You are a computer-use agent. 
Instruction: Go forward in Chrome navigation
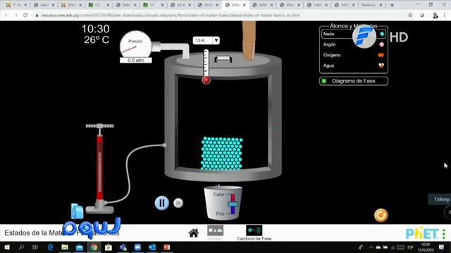click(x=16, y=15)
